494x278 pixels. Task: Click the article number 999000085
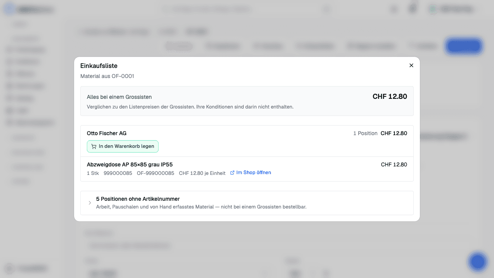pyautogui.click(x=118, y=173)
